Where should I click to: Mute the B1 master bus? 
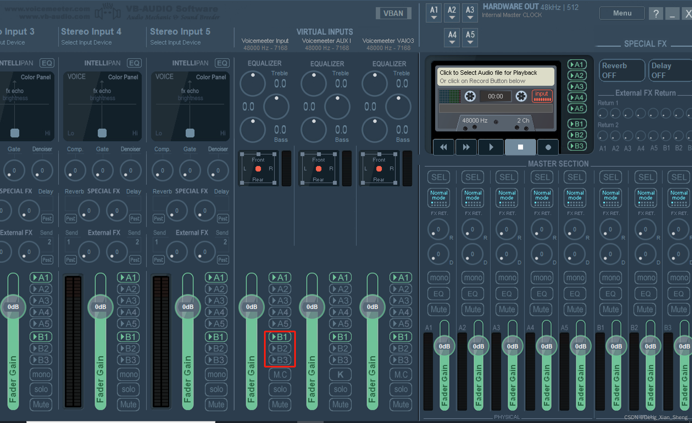(611, 309)
